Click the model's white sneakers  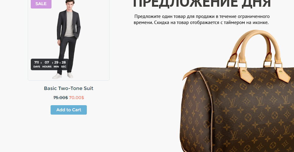tap(63, 76)
